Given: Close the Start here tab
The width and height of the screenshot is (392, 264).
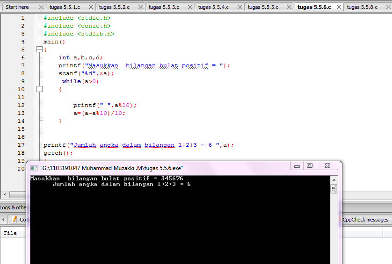Looking at the screenshot, I should coord(42,7).
